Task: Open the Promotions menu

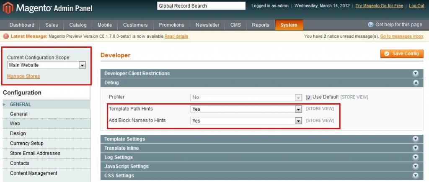Action: point(171,25)
